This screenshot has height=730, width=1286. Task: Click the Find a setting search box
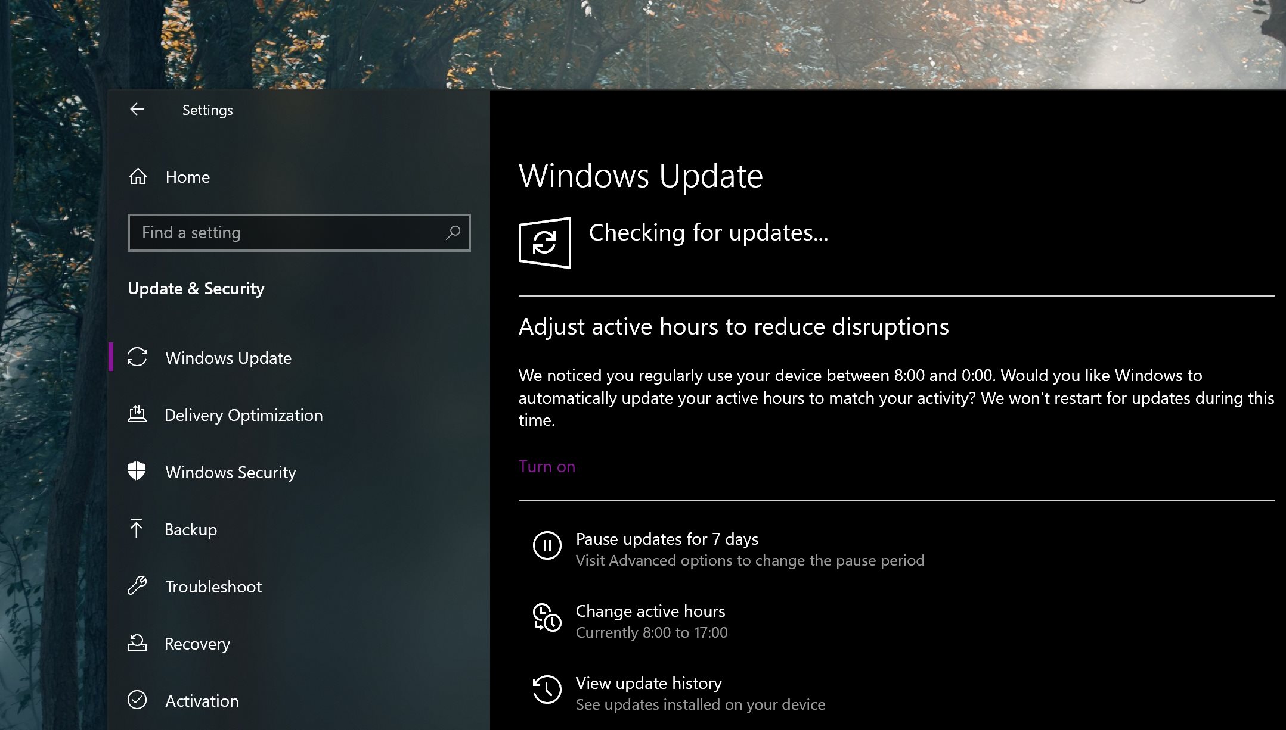299,232
